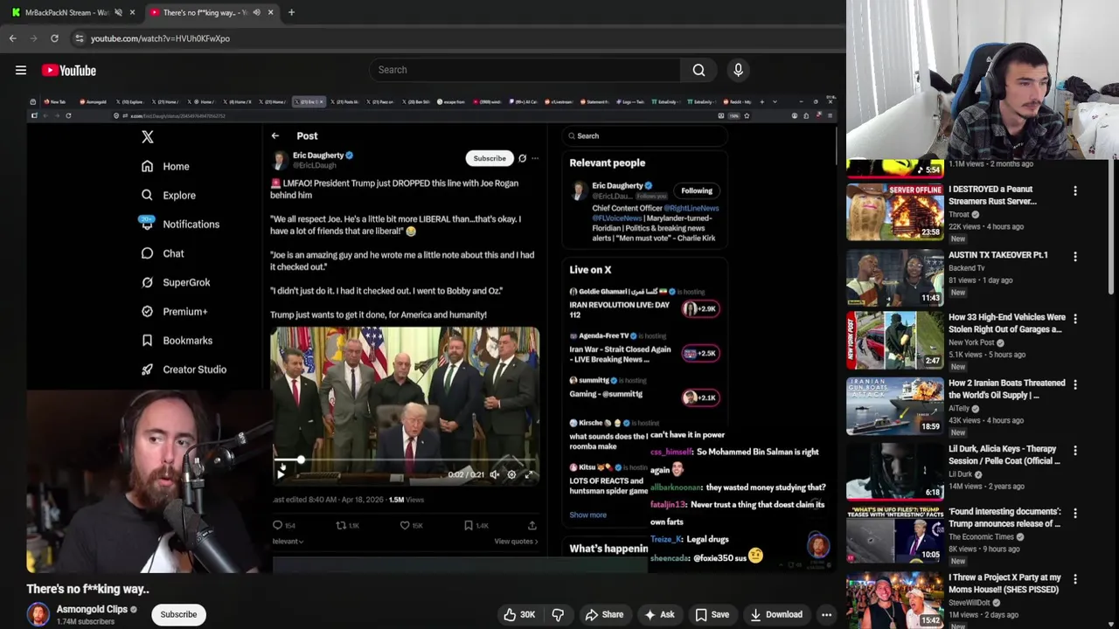
Task: Open options for 33 High-End Vehicles video
Action: point(1075,319)
